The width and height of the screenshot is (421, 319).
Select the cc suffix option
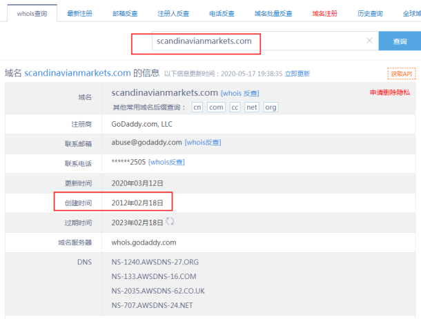pos(235,107)
